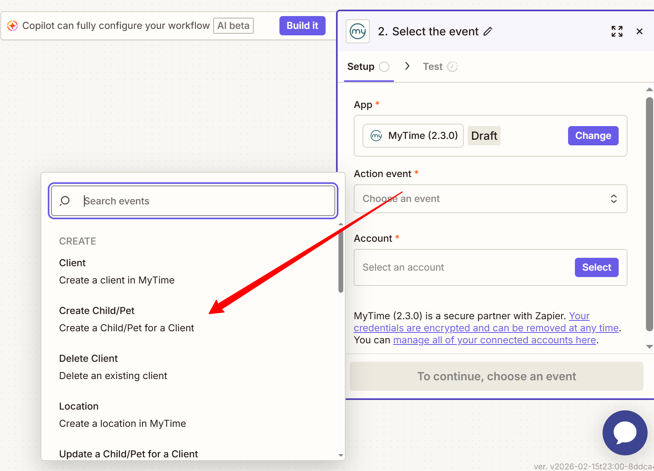Click the Select an account field
The height and width of the screenshot is (471, 654).
(x=490, y=267)
